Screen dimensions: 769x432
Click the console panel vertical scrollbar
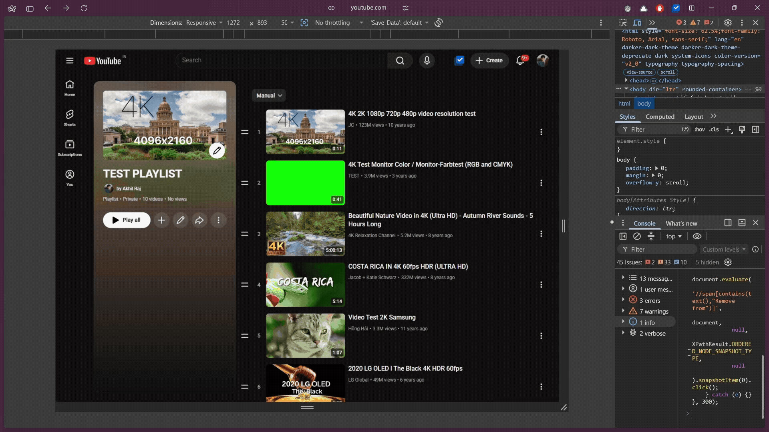pos(763,386)
